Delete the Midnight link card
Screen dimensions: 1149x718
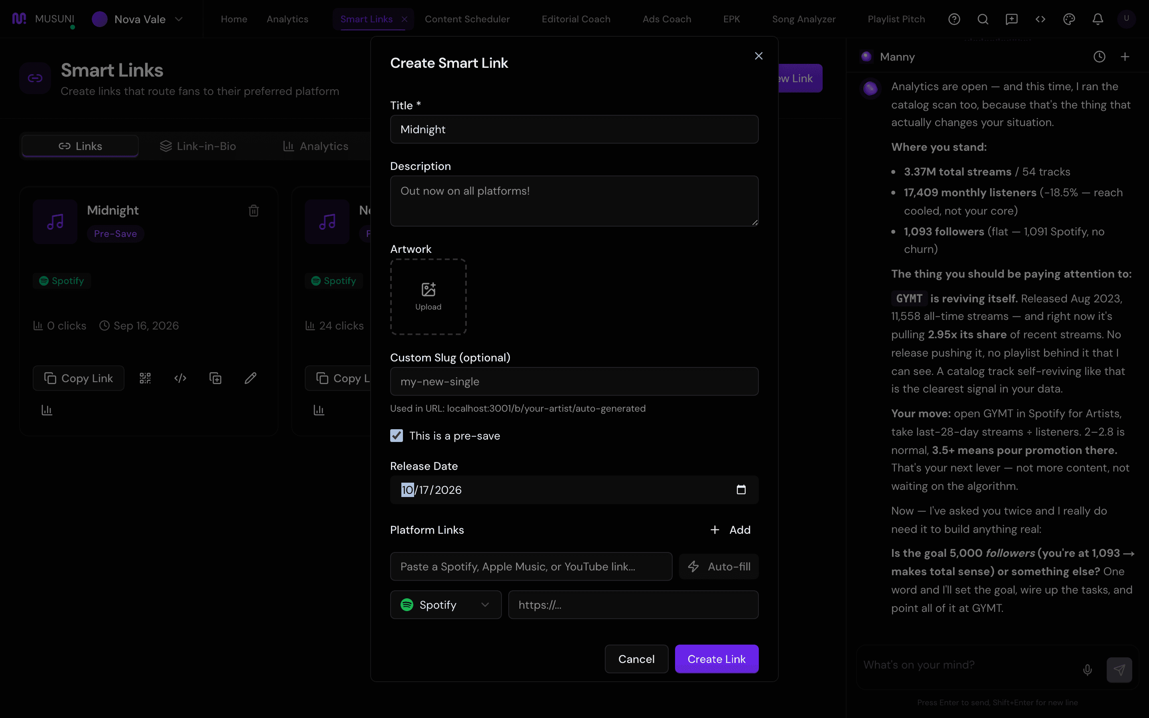click(x=254, y=210)
